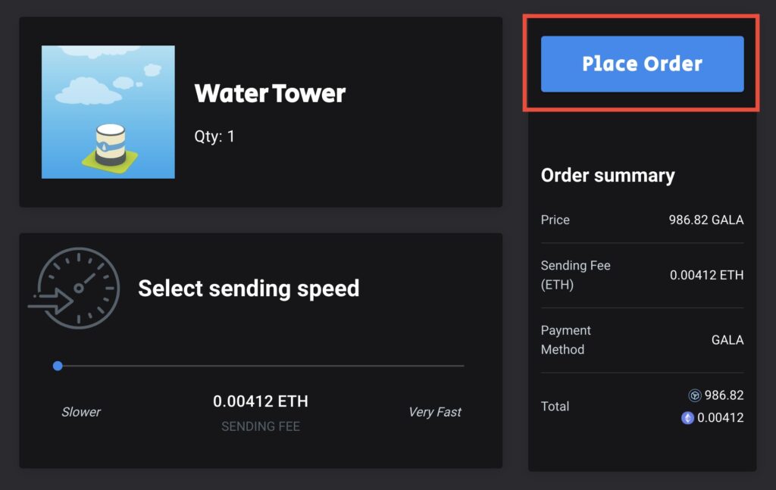Click the blue sending speed slider handle

point(58,366)
